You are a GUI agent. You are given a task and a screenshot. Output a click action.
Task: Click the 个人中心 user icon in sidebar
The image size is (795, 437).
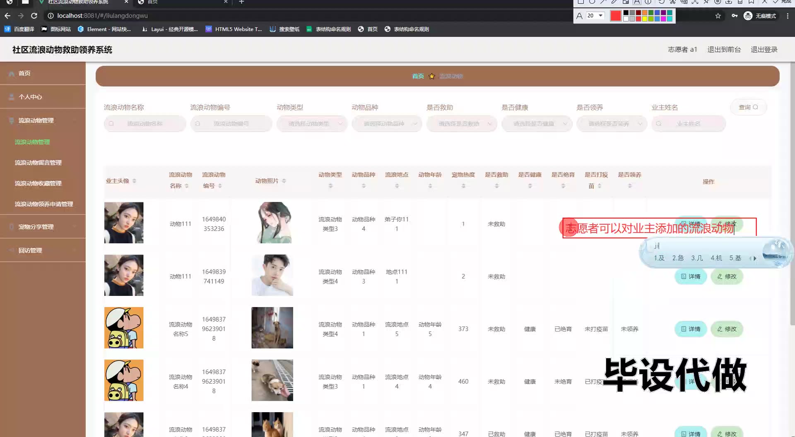pos(12,97)
